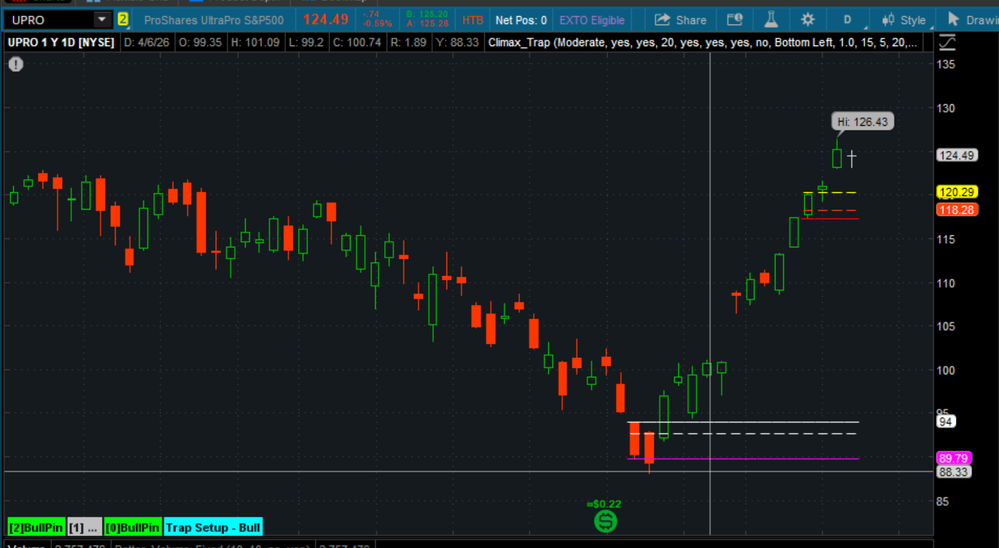Click the EXTO Eligible indicator
999x548 pixels.
click(x=591, y=20)
